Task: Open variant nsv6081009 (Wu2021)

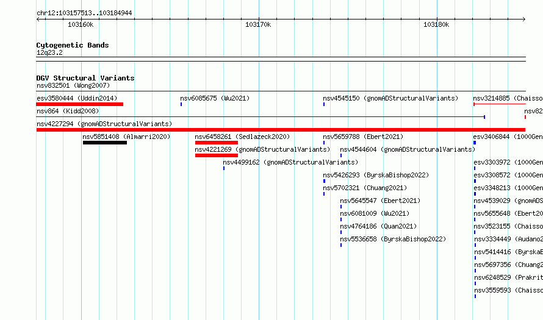Action: click(375, 213)
